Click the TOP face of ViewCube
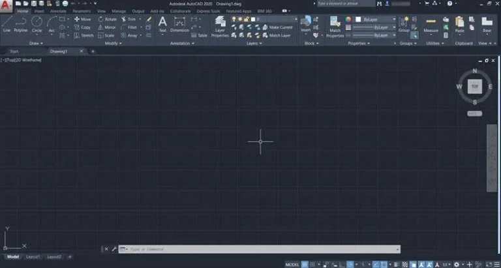Viewport: 501px width, 268px height. (475, 86)
